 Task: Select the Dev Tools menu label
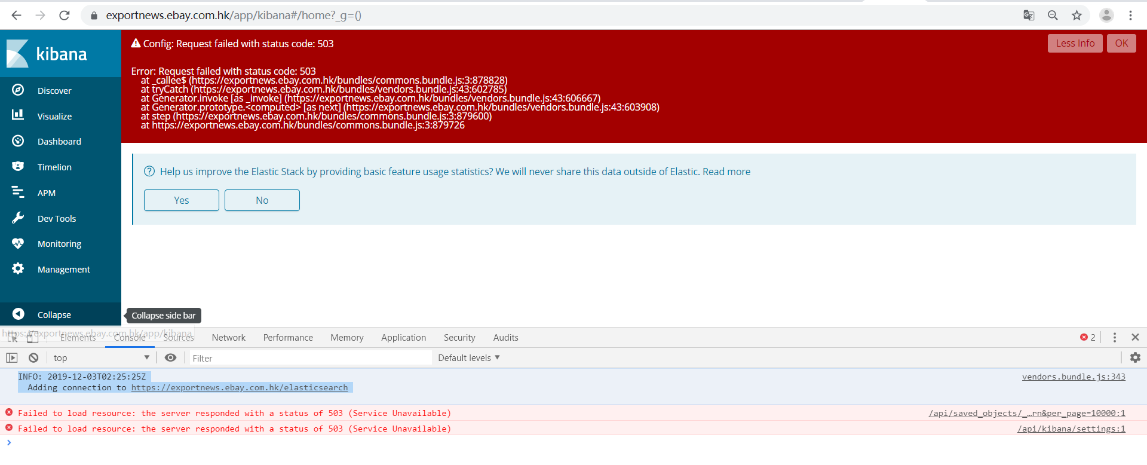click(57, 219)
